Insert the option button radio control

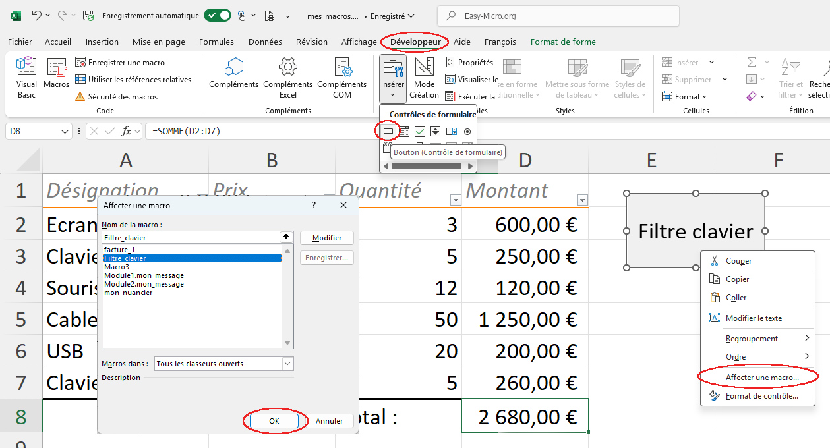(467, 132)
